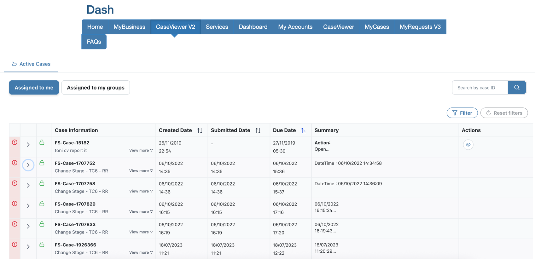Click alert icon for FS-Case-1926366
535x259 pixels.
15,245
